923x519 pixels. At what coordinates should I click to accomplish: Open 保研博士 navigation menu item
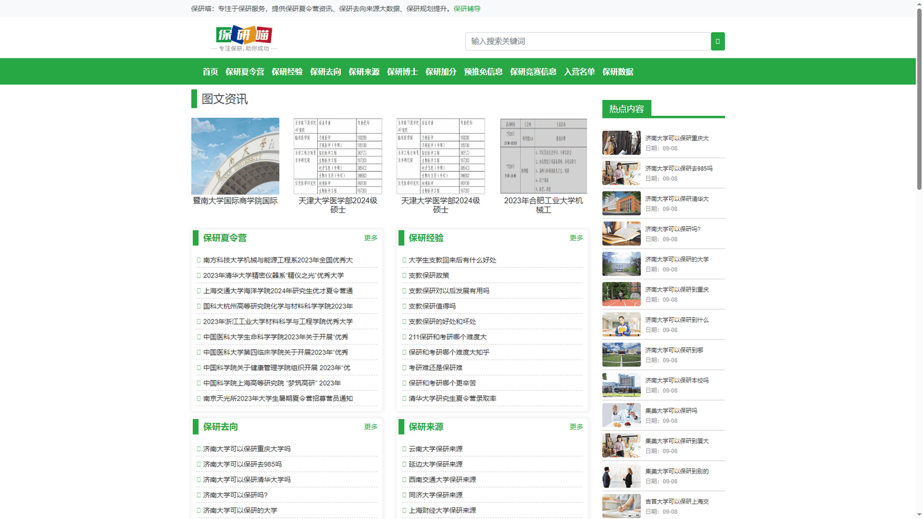click(x=403, y=72)
